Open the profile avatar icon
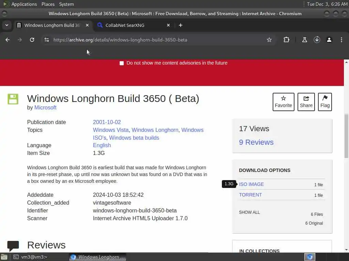This screenshot has height=261, width=349. (x=329, y=40)
